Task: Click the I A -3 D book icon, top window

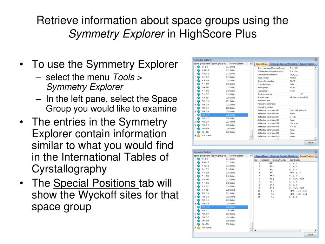Action: (x=199, y=132)
